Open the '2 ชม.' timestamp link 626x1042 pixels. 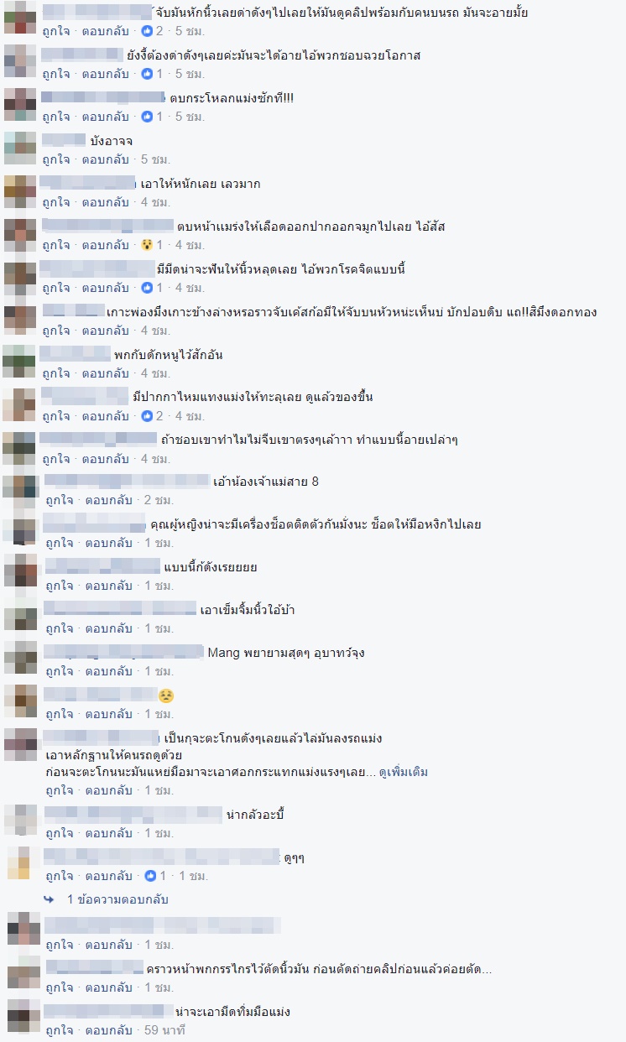pyautogui.click(x=159, y=500)
